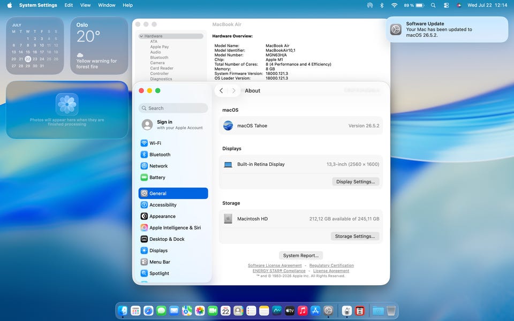The image size is (514, 321).
Task: Select Network in the settings sidebar
Action: pyautogui.click(x=173, y=166)
